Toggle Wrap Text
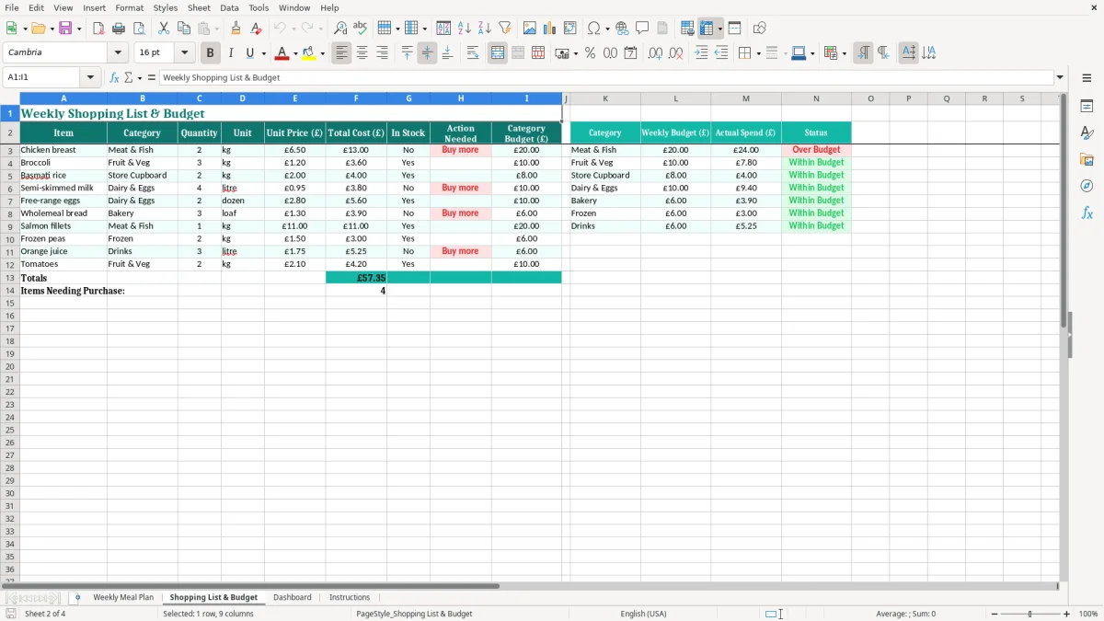 pos(473,53)
